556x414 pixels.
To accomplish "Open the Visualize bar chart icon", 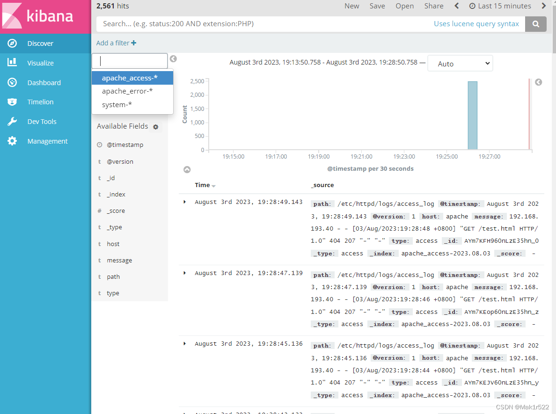I will [12, 63].
